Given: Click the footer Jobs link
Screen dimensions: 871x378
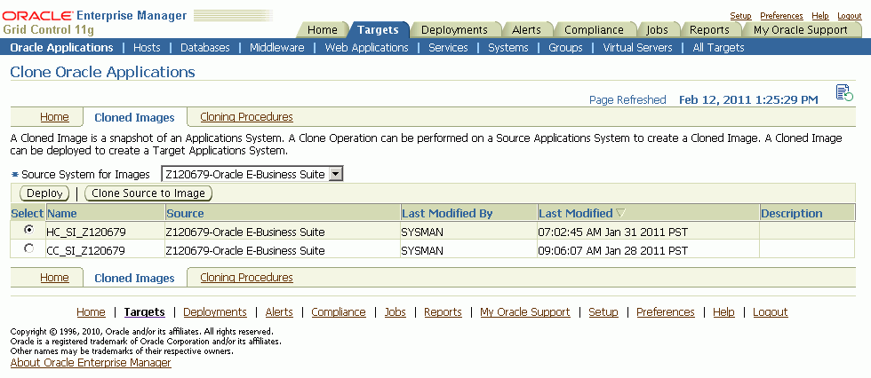Looking at the screenshot, I should [x=395, y=312].
